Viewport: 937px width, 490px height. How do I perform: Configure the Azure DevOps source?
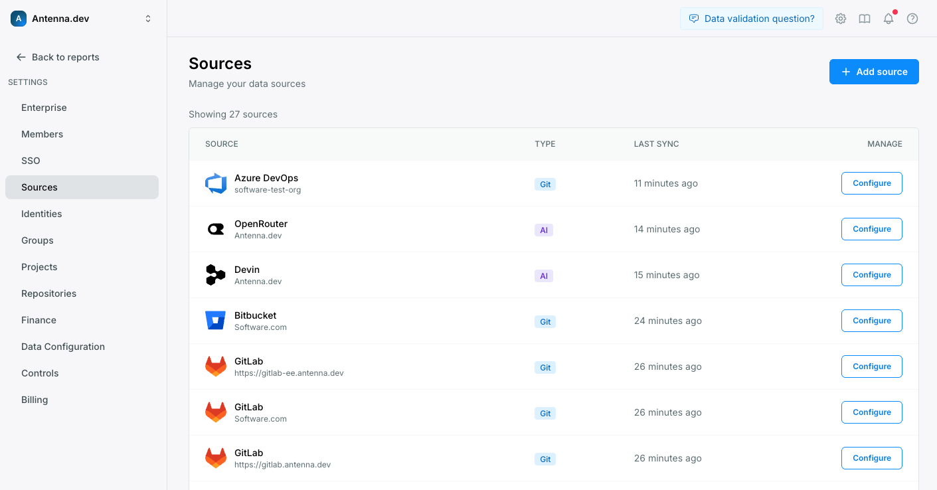point(872,183)
